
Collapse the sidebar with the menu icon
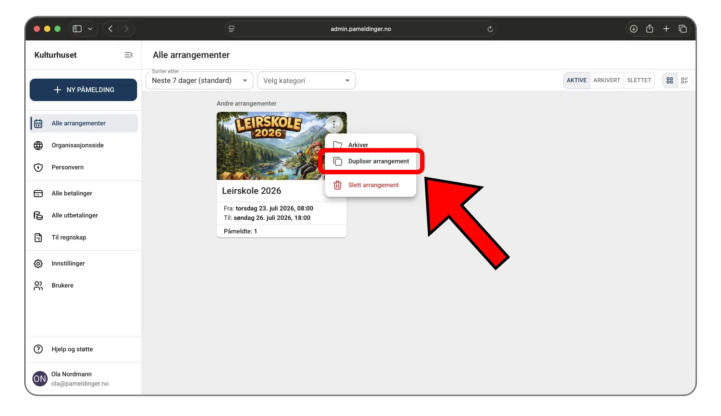tap(129, 55)
